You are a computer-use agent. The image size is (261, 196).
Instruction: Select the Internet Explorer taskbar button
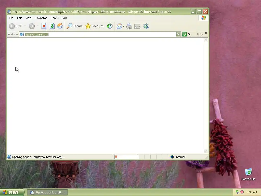pos(47,192)
